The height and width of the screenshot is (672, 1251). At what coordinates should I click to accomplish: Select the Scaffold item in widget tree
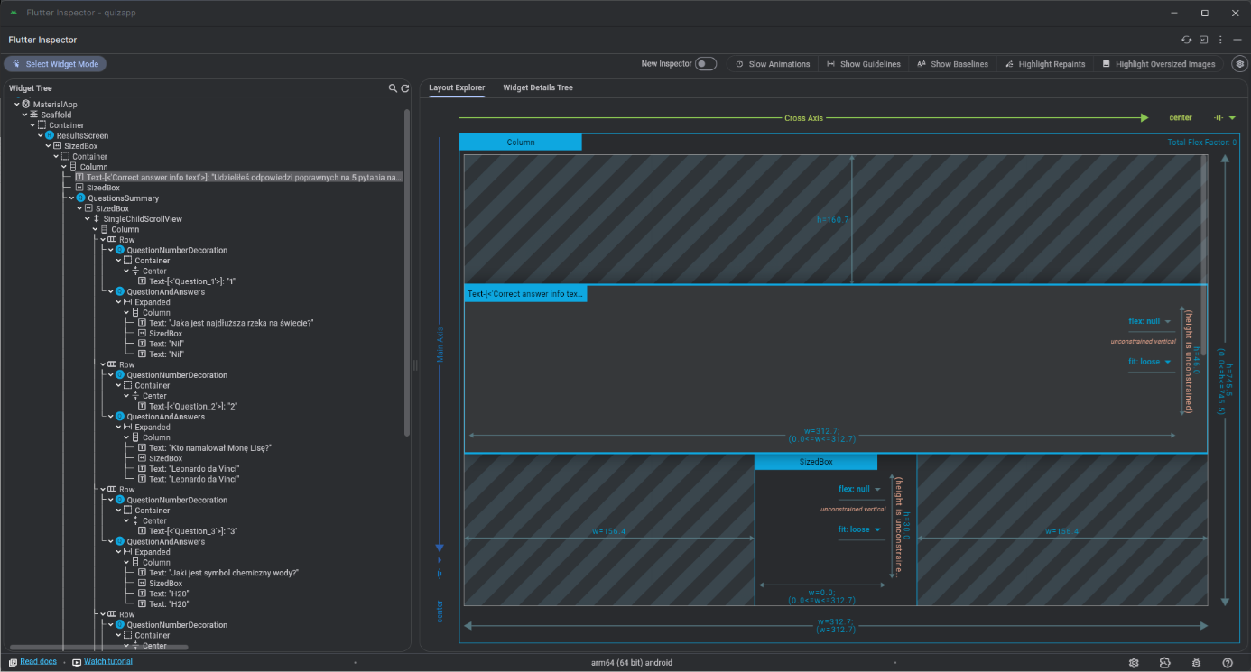pyautogui.click(x=55, y=115)
